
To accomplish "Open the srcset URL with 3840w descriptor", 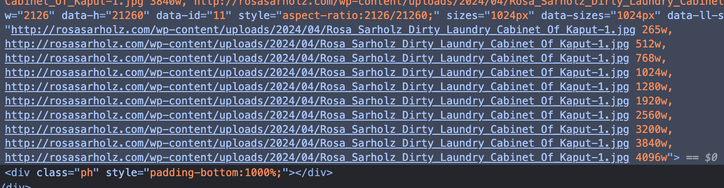I will [317, 143].
